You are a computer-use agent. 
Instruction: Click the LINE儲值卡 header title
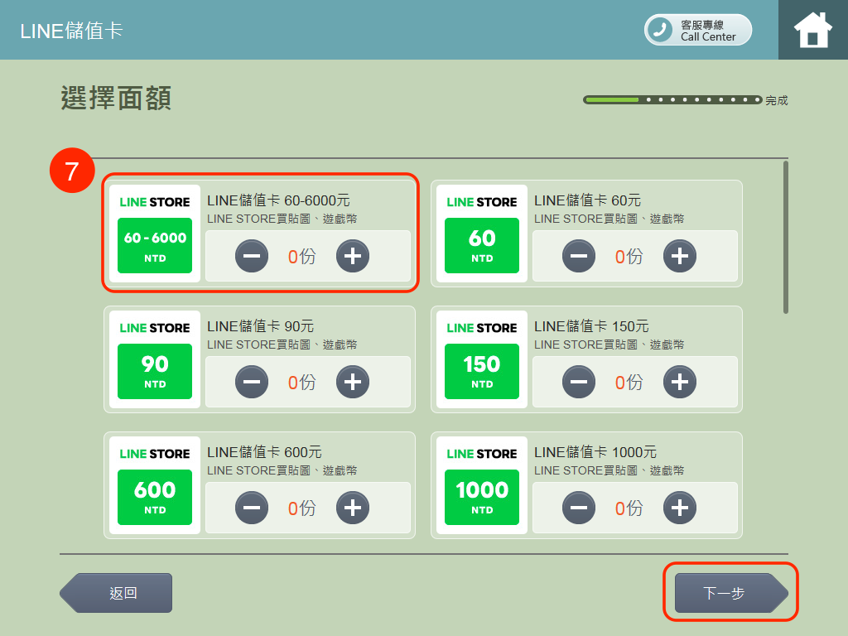click(x=71, y=31)
